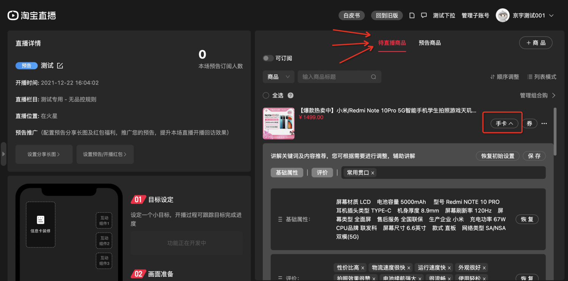
Task: Collapse the 手卡 panel for the product
Action: pyautogui.click(x=504, y=124)
